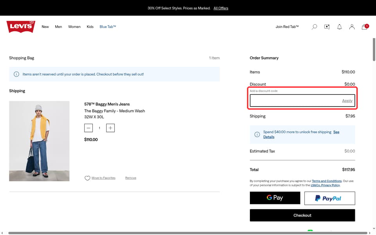Open the Kids menu
The height and width of the screenshot is (235, 376).
pos(90,27)
